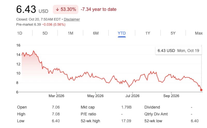207x128 pixels.
Task: Click the Jul 2026 axis label
Action: (132, 96)
